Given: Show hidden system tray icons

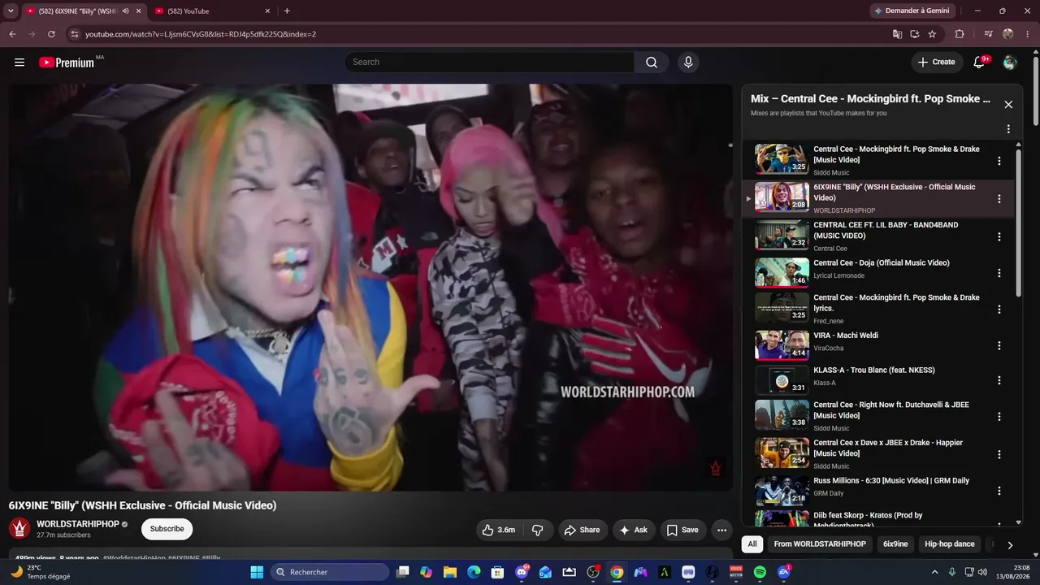Looking at the screenshot, I should point(933,572).
